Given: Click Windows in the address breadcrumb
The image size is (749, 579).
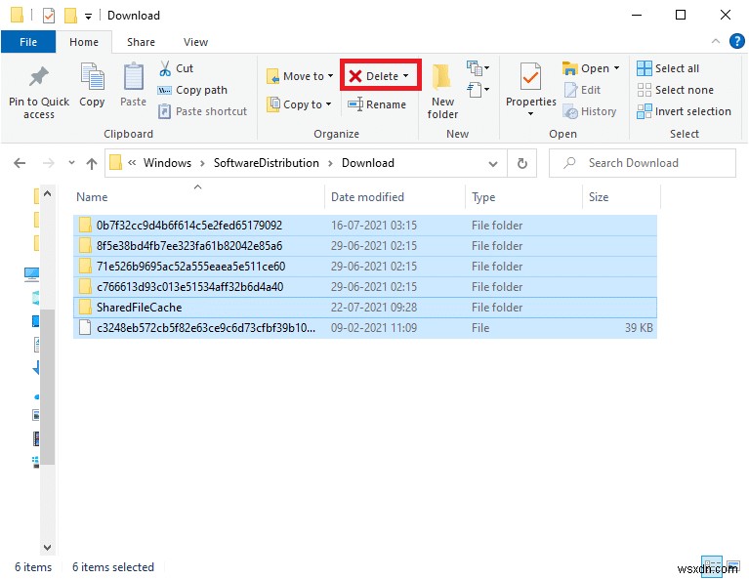Looking at the screenshot, I should pos(167,163).
